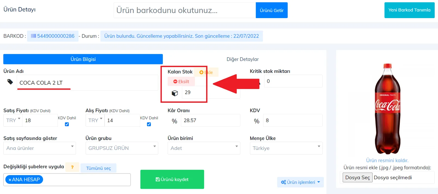Click Yeni Barkod Tanımla button

click(x=409, y=10)
